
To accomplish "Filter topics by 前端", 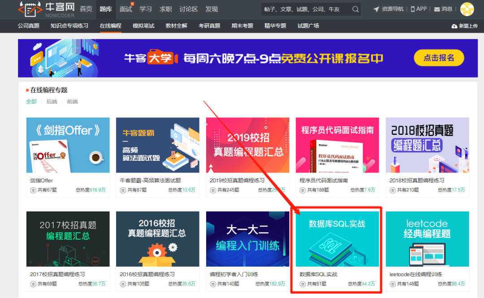I will (72, 102).
